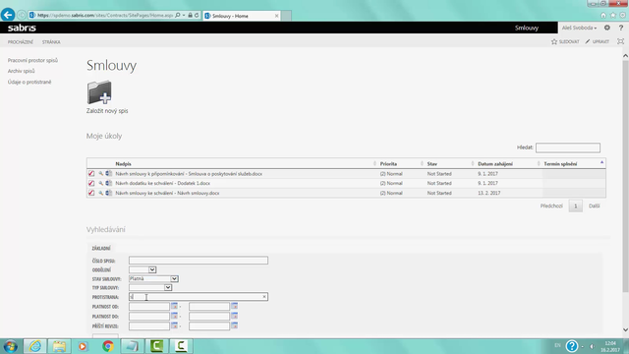Image resolution: width=629 pixels, height=354 pixels.
Task: Click the focus content fullscreen icon
Action: click(x=620, y=41)
